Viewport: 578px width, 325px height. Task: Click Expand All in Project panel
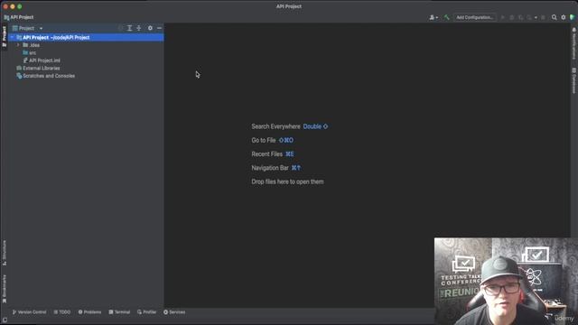(x=129, y=28)
